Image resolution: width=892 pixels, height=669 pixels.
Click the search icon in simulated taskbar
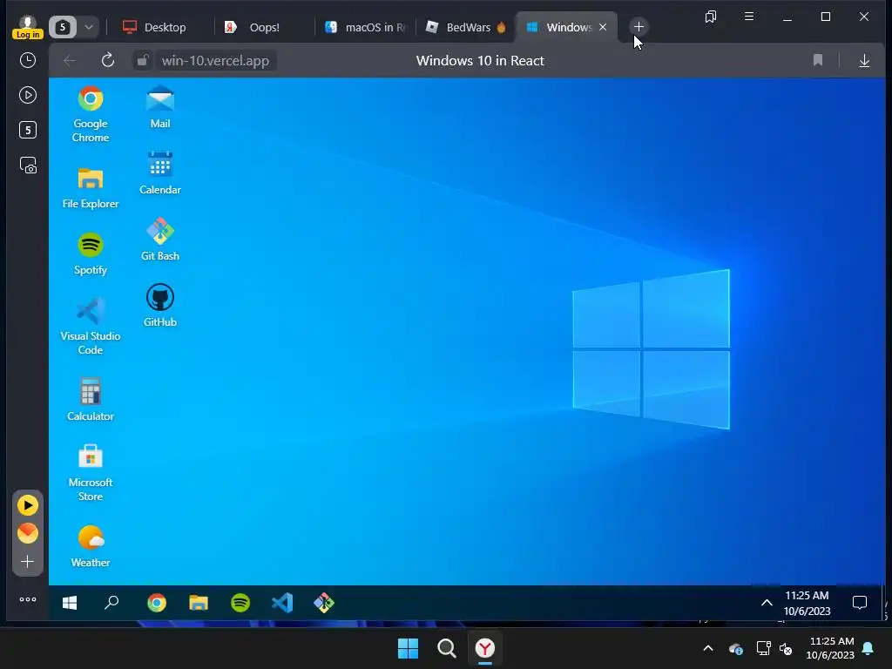pos(111,603)
